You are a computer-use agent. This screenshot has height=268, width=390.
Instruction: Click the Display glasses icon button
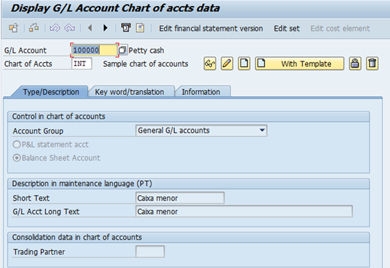(210, 64)
